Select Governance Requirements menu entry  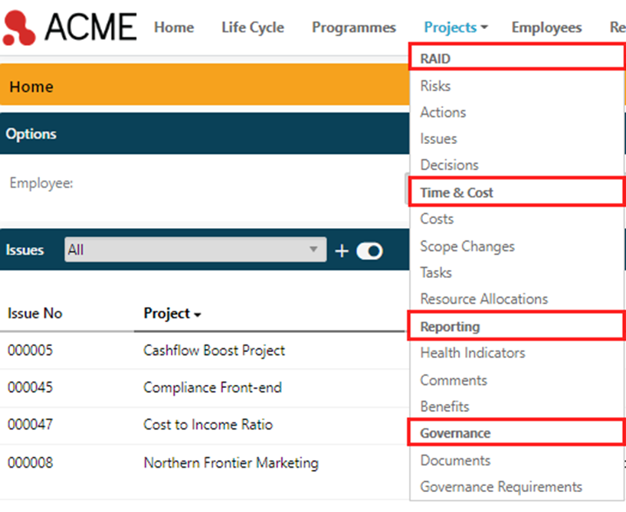tap(501, 487)
